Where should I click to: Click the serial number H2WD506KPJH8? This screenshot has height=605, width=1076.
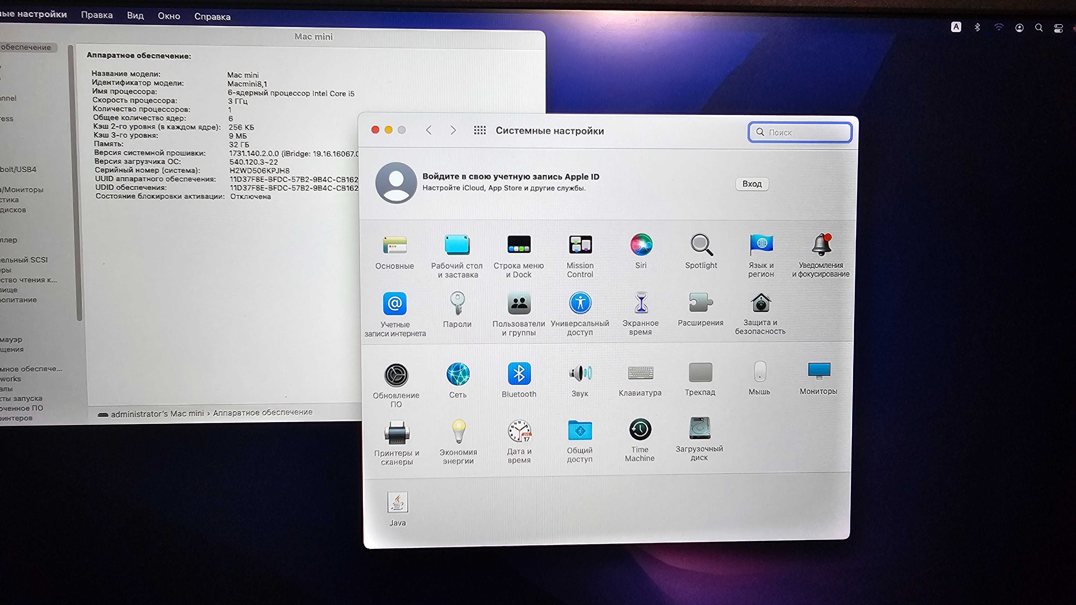point(259,171)
